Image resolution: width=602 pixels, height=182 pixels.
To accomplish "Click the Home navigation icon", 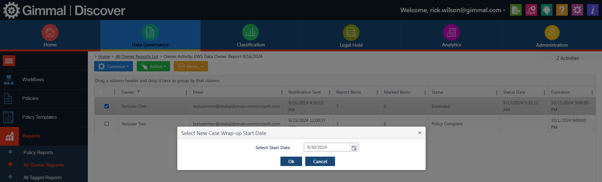I will point(50,33).
